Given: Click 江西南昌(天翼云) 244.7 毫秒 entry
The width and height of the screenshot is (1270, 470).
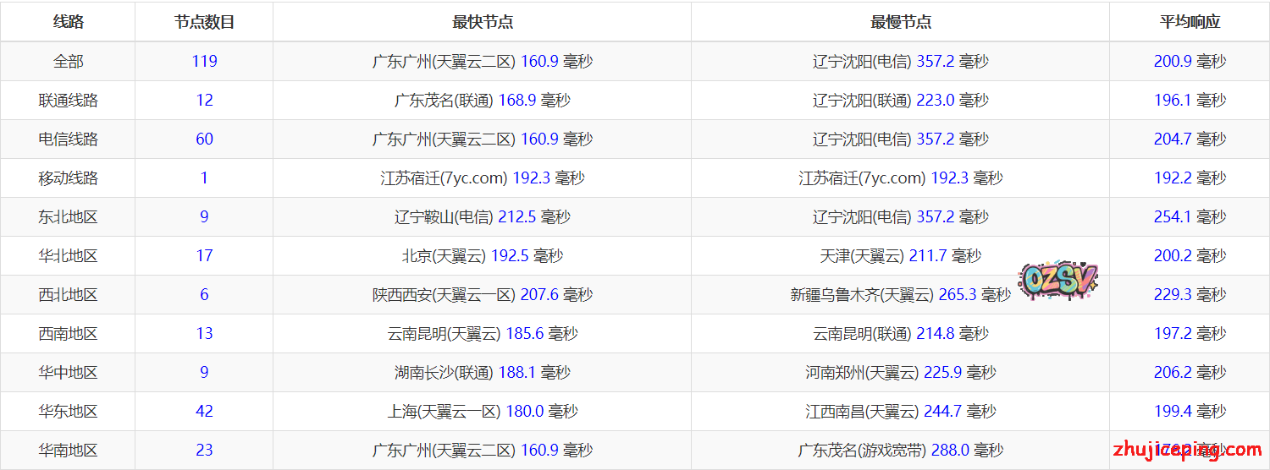Looking at the screenshot, I should (900, 411).
